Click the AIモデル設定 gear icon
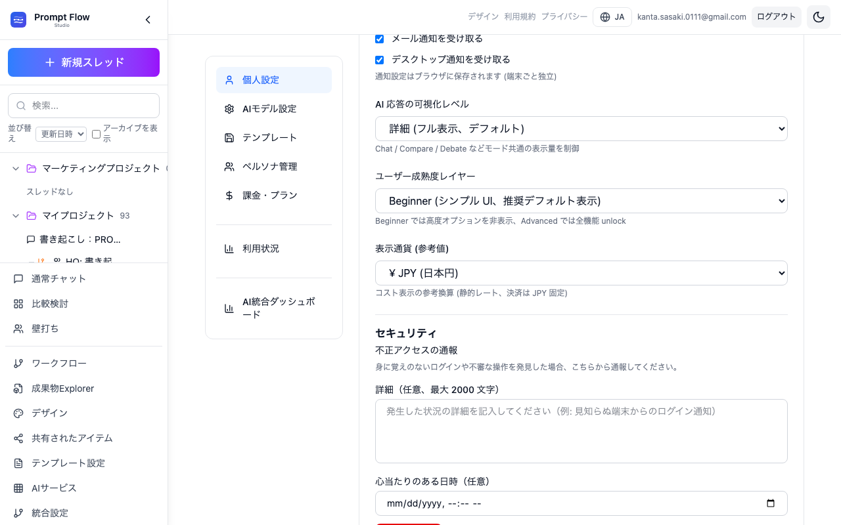The height and width of the screenshot is (525, 841). point(229,109)
